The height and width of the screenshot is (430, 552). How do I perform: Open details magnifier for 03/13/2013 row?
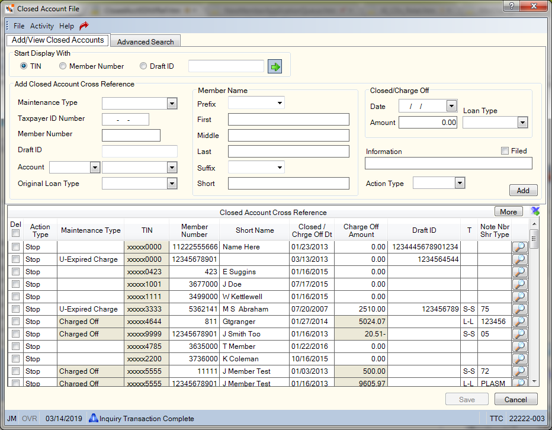519,259
